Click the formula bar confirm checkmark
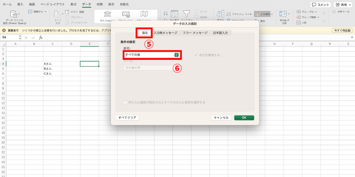 [33, 38]
